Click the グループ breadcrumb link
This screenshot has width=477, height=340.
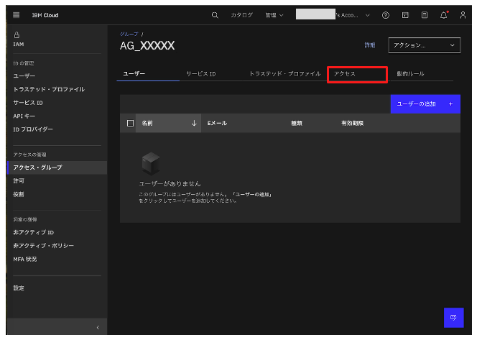click(128, 34)
